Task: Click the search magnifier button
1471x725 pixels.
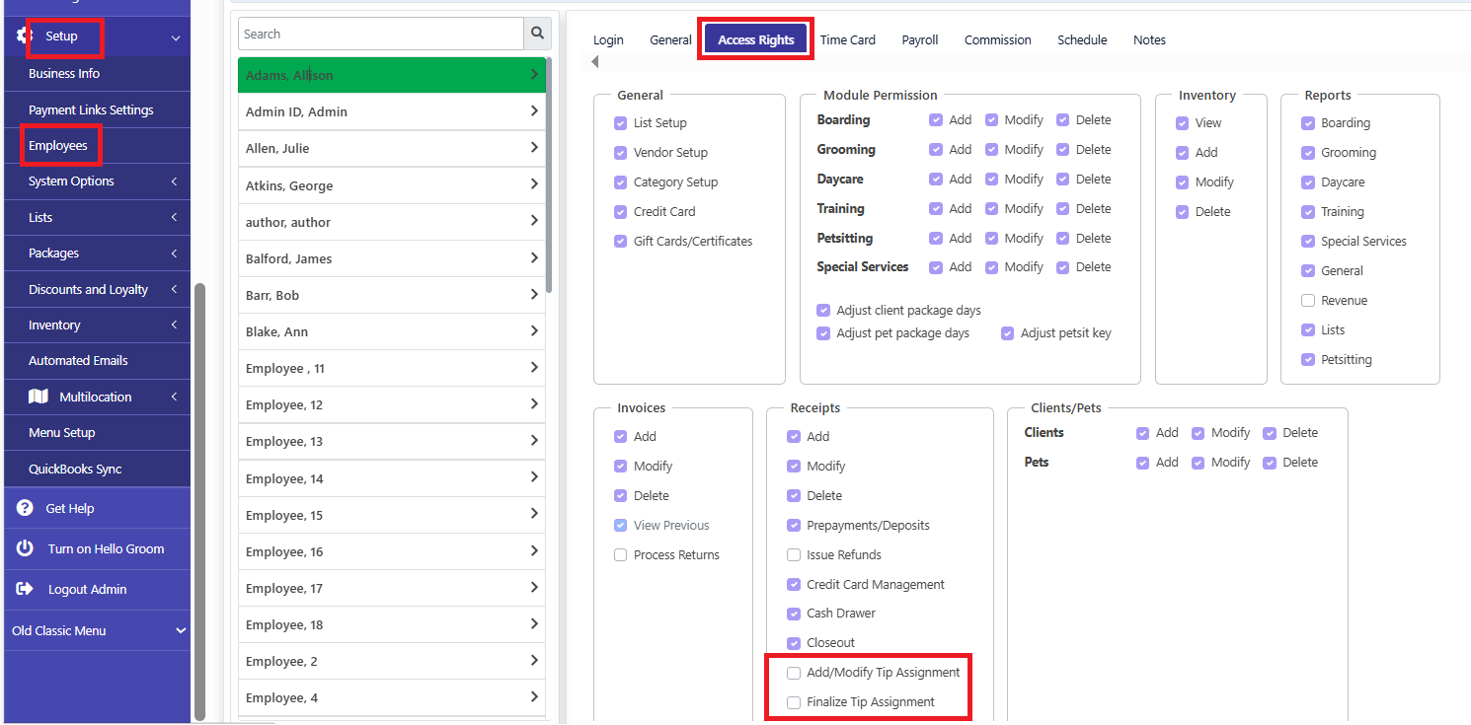Action: pos(537,34)
